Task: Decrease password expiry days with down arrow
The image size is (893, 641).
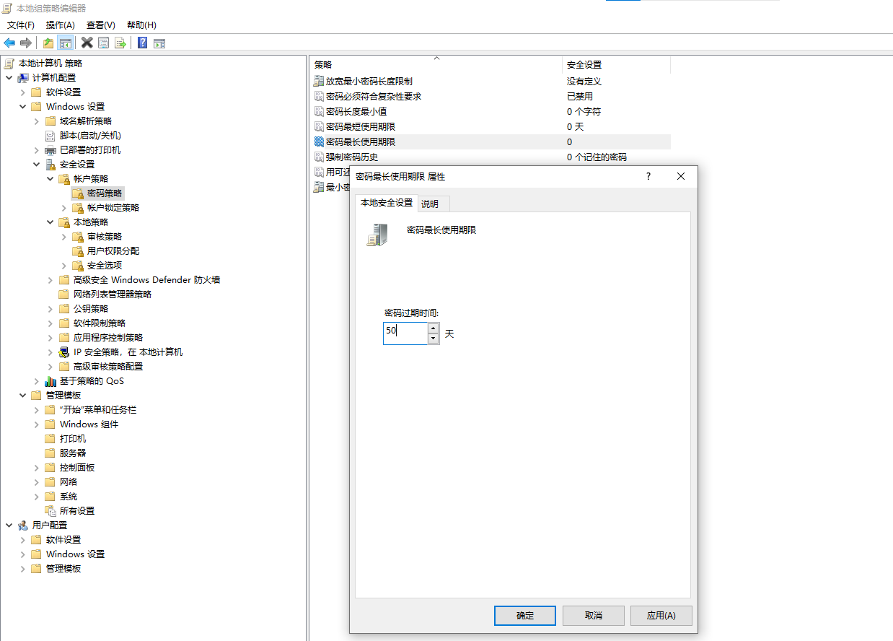Action: click(x=433, y=339)
